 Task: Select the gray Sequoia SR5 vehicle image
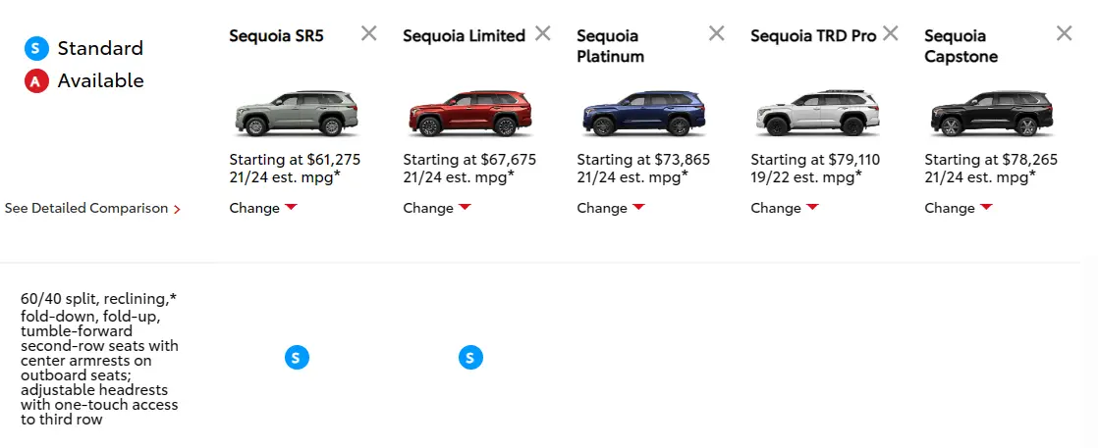(297, 113)
